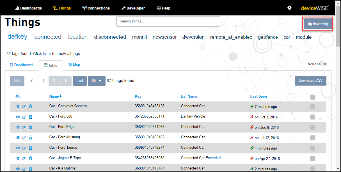Open the Connections menu
Viewport: 341px width, 172px height.
pyautogui.click(x=96, y=8)
